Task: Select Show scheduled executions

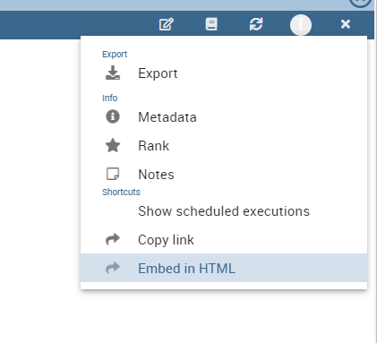Action: coord(224,211)
